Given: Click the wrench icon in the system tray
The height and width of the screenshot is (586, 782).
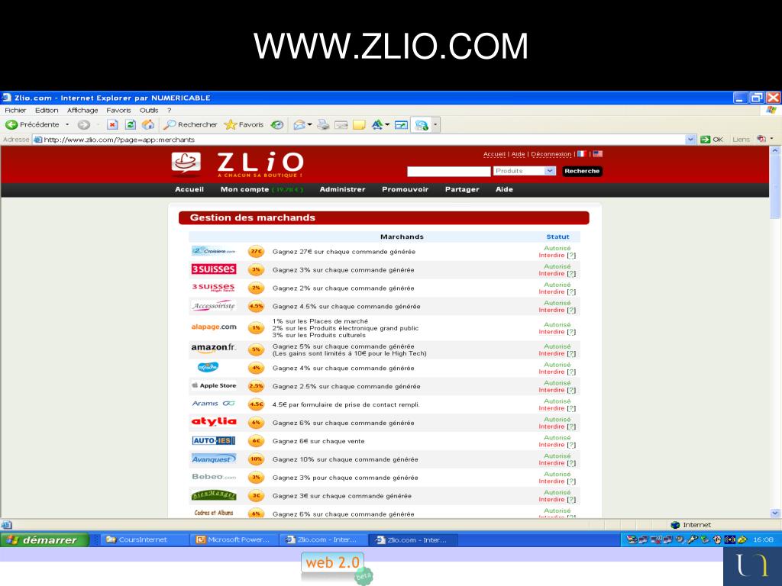Looking at the screenshot, I should click(692, 539).
